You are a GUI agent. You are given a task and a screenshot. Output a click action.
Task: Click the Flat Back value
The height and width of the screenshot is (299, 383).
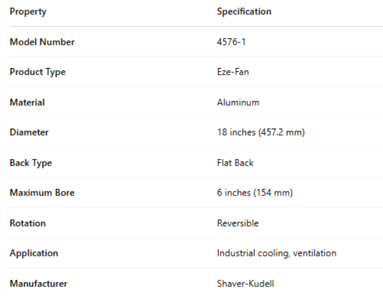pyautogui.click(x=235, y=163)
